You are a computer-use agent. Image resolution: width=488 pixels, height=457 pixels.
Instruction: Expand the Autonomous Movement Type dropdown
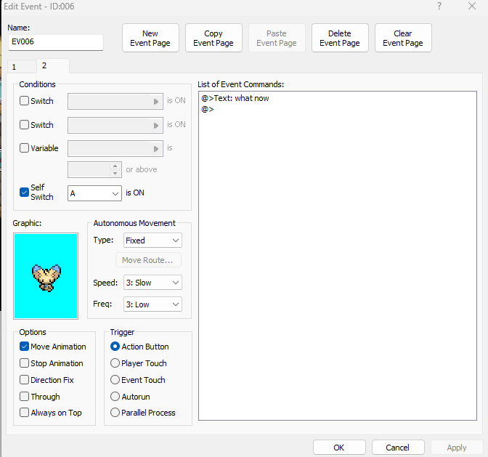pos(152,240)
